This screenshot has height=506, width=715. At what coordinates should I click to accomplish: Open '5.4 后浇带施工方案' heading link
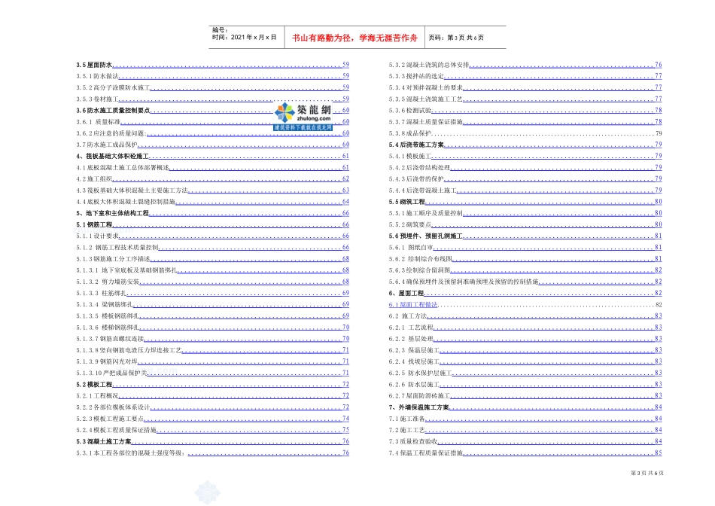[525, 145]
